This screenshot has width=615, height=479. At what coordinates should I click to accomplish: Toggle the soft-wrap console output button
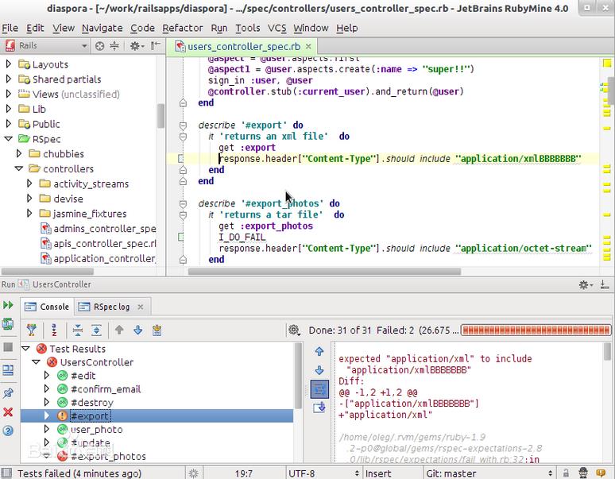click(x=319, y=388)
